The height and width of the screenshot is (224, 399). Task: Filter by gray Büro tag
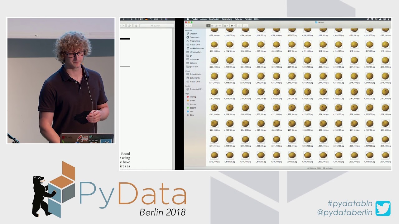[x=192, y=115]
